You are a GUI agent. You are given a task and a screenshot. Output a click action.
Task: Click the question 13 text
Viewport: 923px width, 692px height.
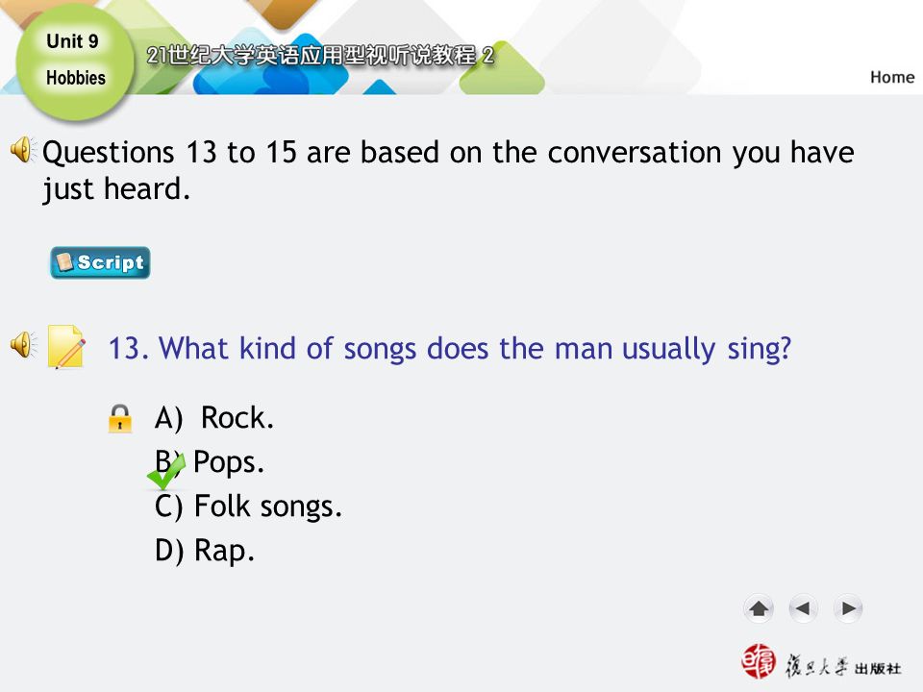tap(450, 348)
